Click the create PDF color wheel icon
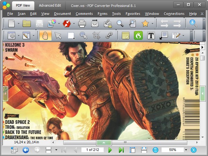Image resolution: width=208 pixels, height=156 pixels. point(52,23)
